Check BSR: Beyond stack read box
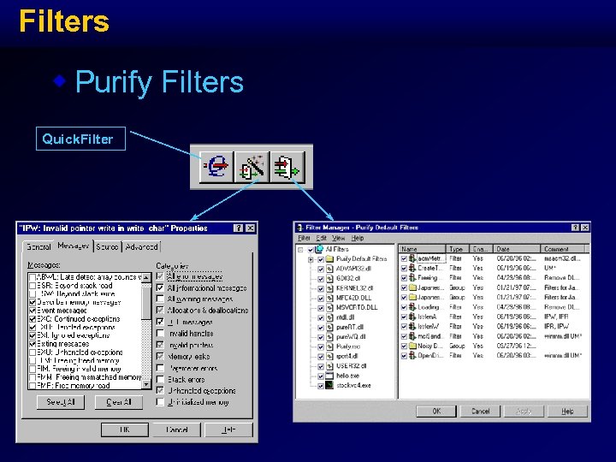Viewport: 616px width, 462px height. [33, 286]
